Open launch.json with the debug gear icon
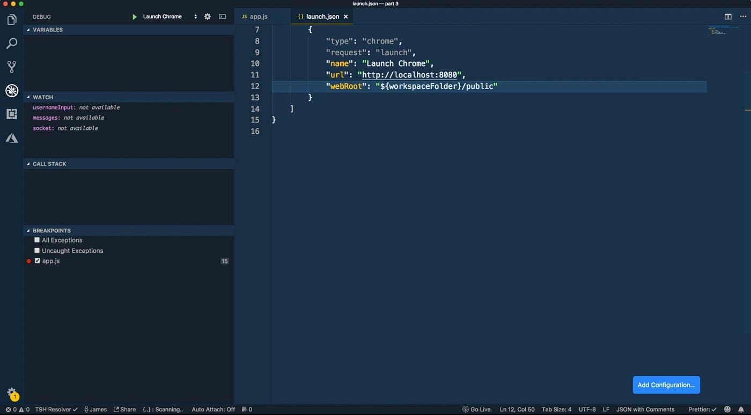 pyautogui.click(x=208, y=17)
